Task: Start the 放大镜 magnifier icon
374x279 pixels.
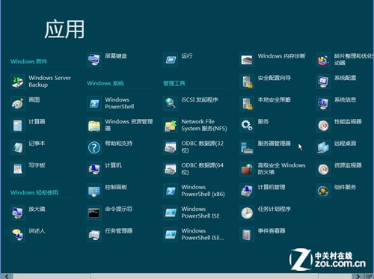Action: pyautogui.click(x=18, y=212)
